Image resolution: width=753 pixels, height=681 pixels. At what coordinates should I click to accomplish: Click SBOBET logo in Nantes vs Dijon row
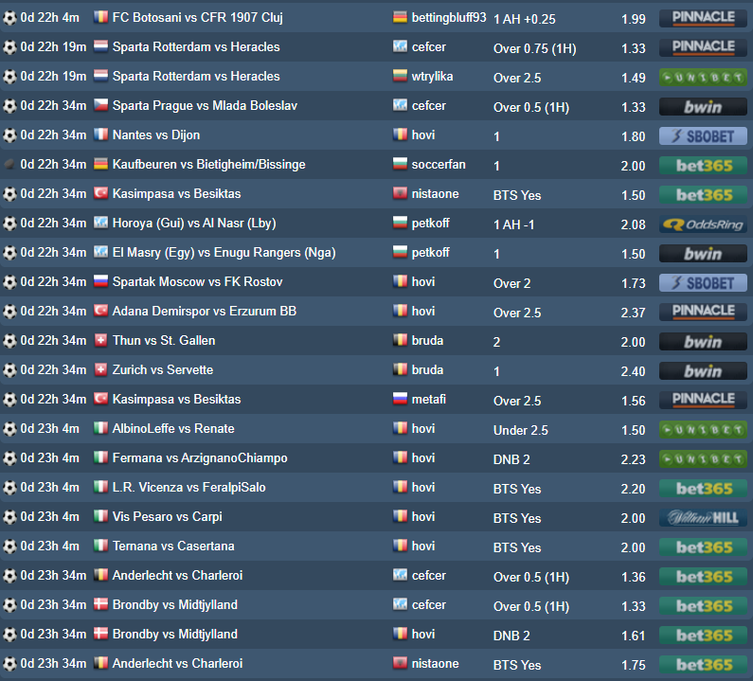tap(703, 135)
